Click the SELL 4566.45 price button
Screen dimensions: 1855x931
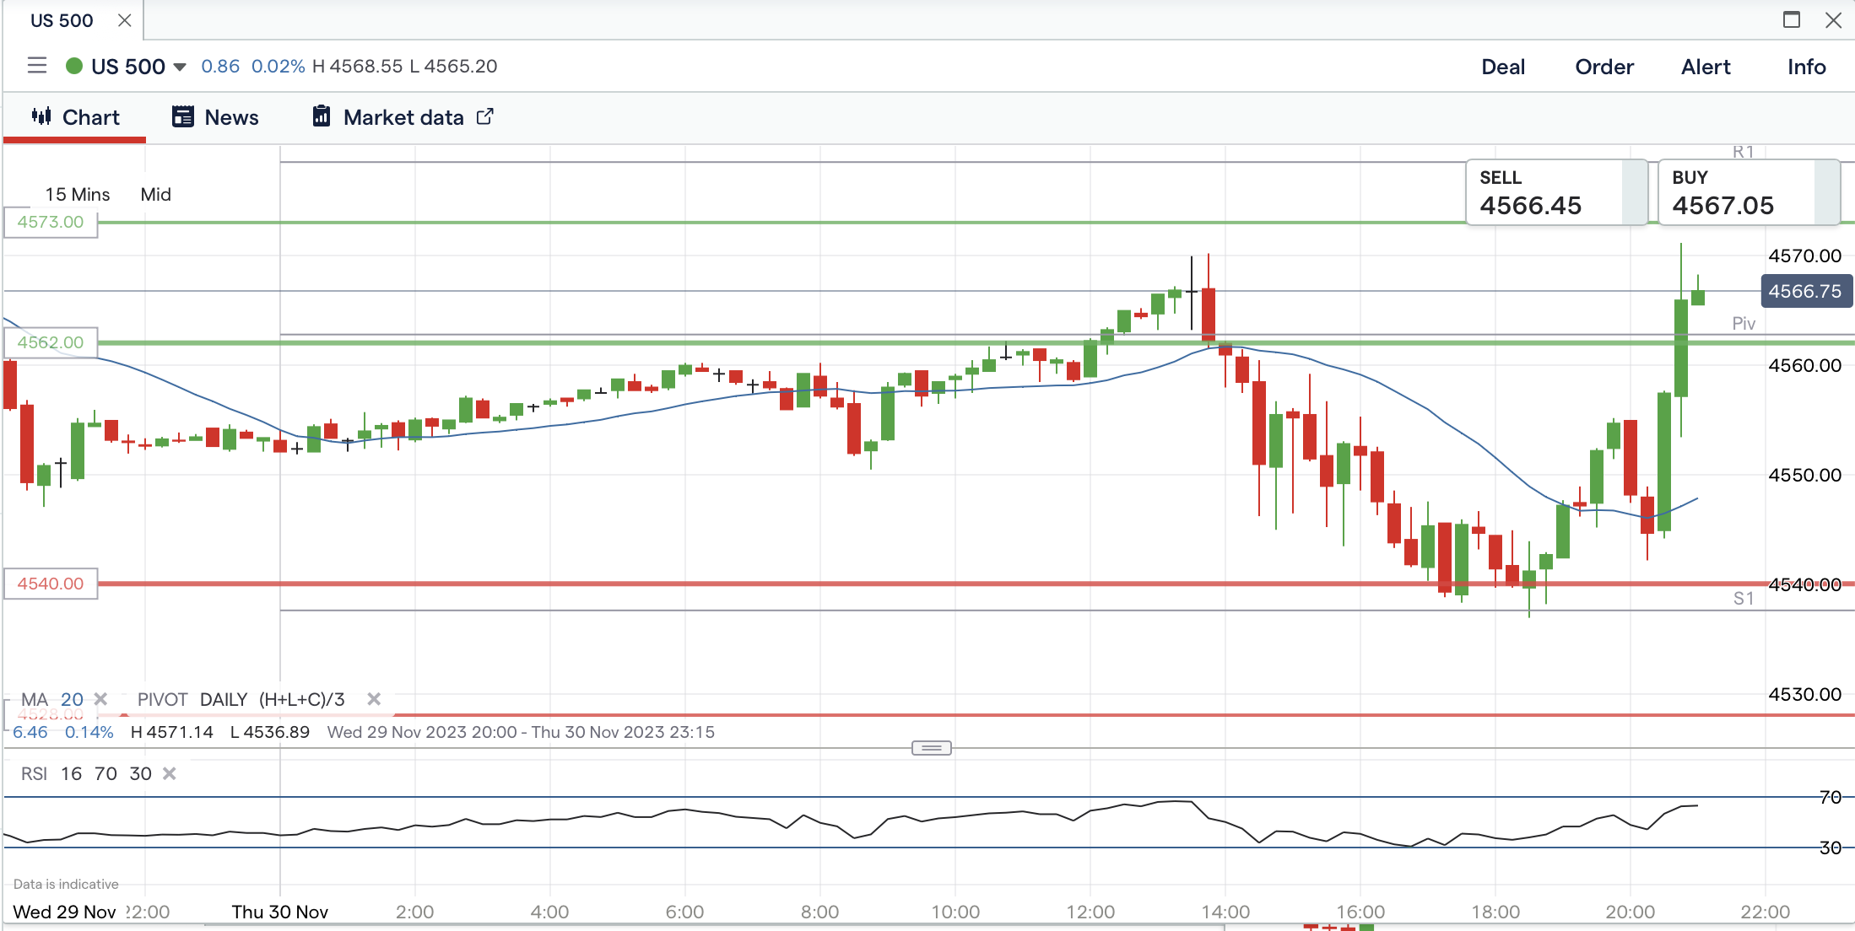1557,192
